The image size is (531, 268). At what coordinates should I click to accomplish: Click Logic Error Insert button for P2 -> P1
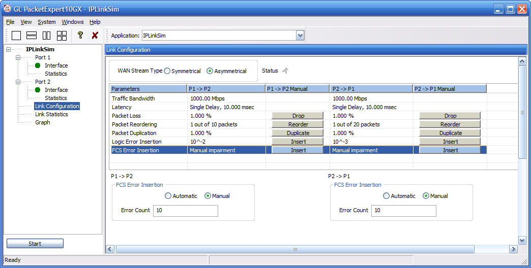(450, 142)
